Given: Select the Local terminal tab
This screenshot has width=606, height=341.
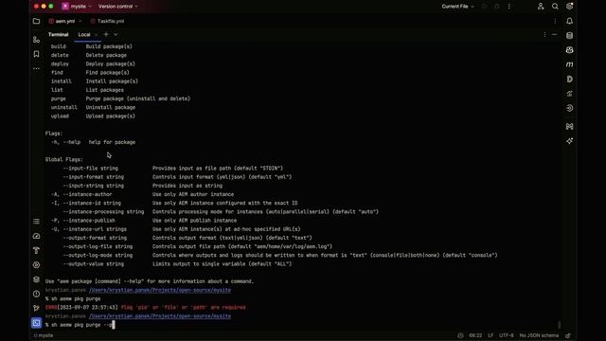Looking at the screenshot, I should 84,35.
